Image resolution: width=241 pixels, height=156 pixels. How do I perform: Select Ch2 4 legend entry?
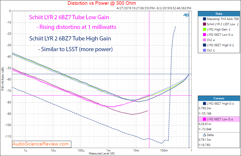click(211, 40)
